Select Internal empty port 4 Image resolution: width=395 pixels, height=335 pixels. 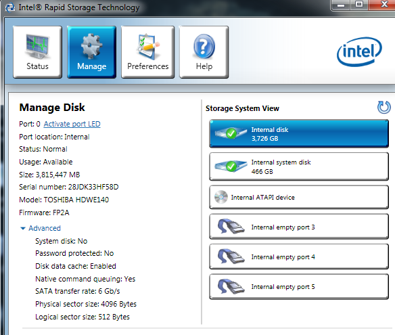click(x=299, y=256)
